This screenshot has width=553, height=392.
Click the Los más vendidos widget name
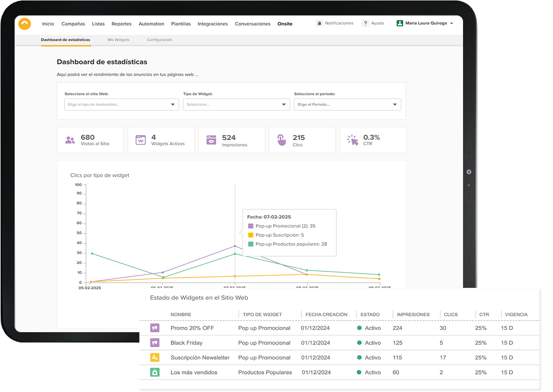[194, 372]
